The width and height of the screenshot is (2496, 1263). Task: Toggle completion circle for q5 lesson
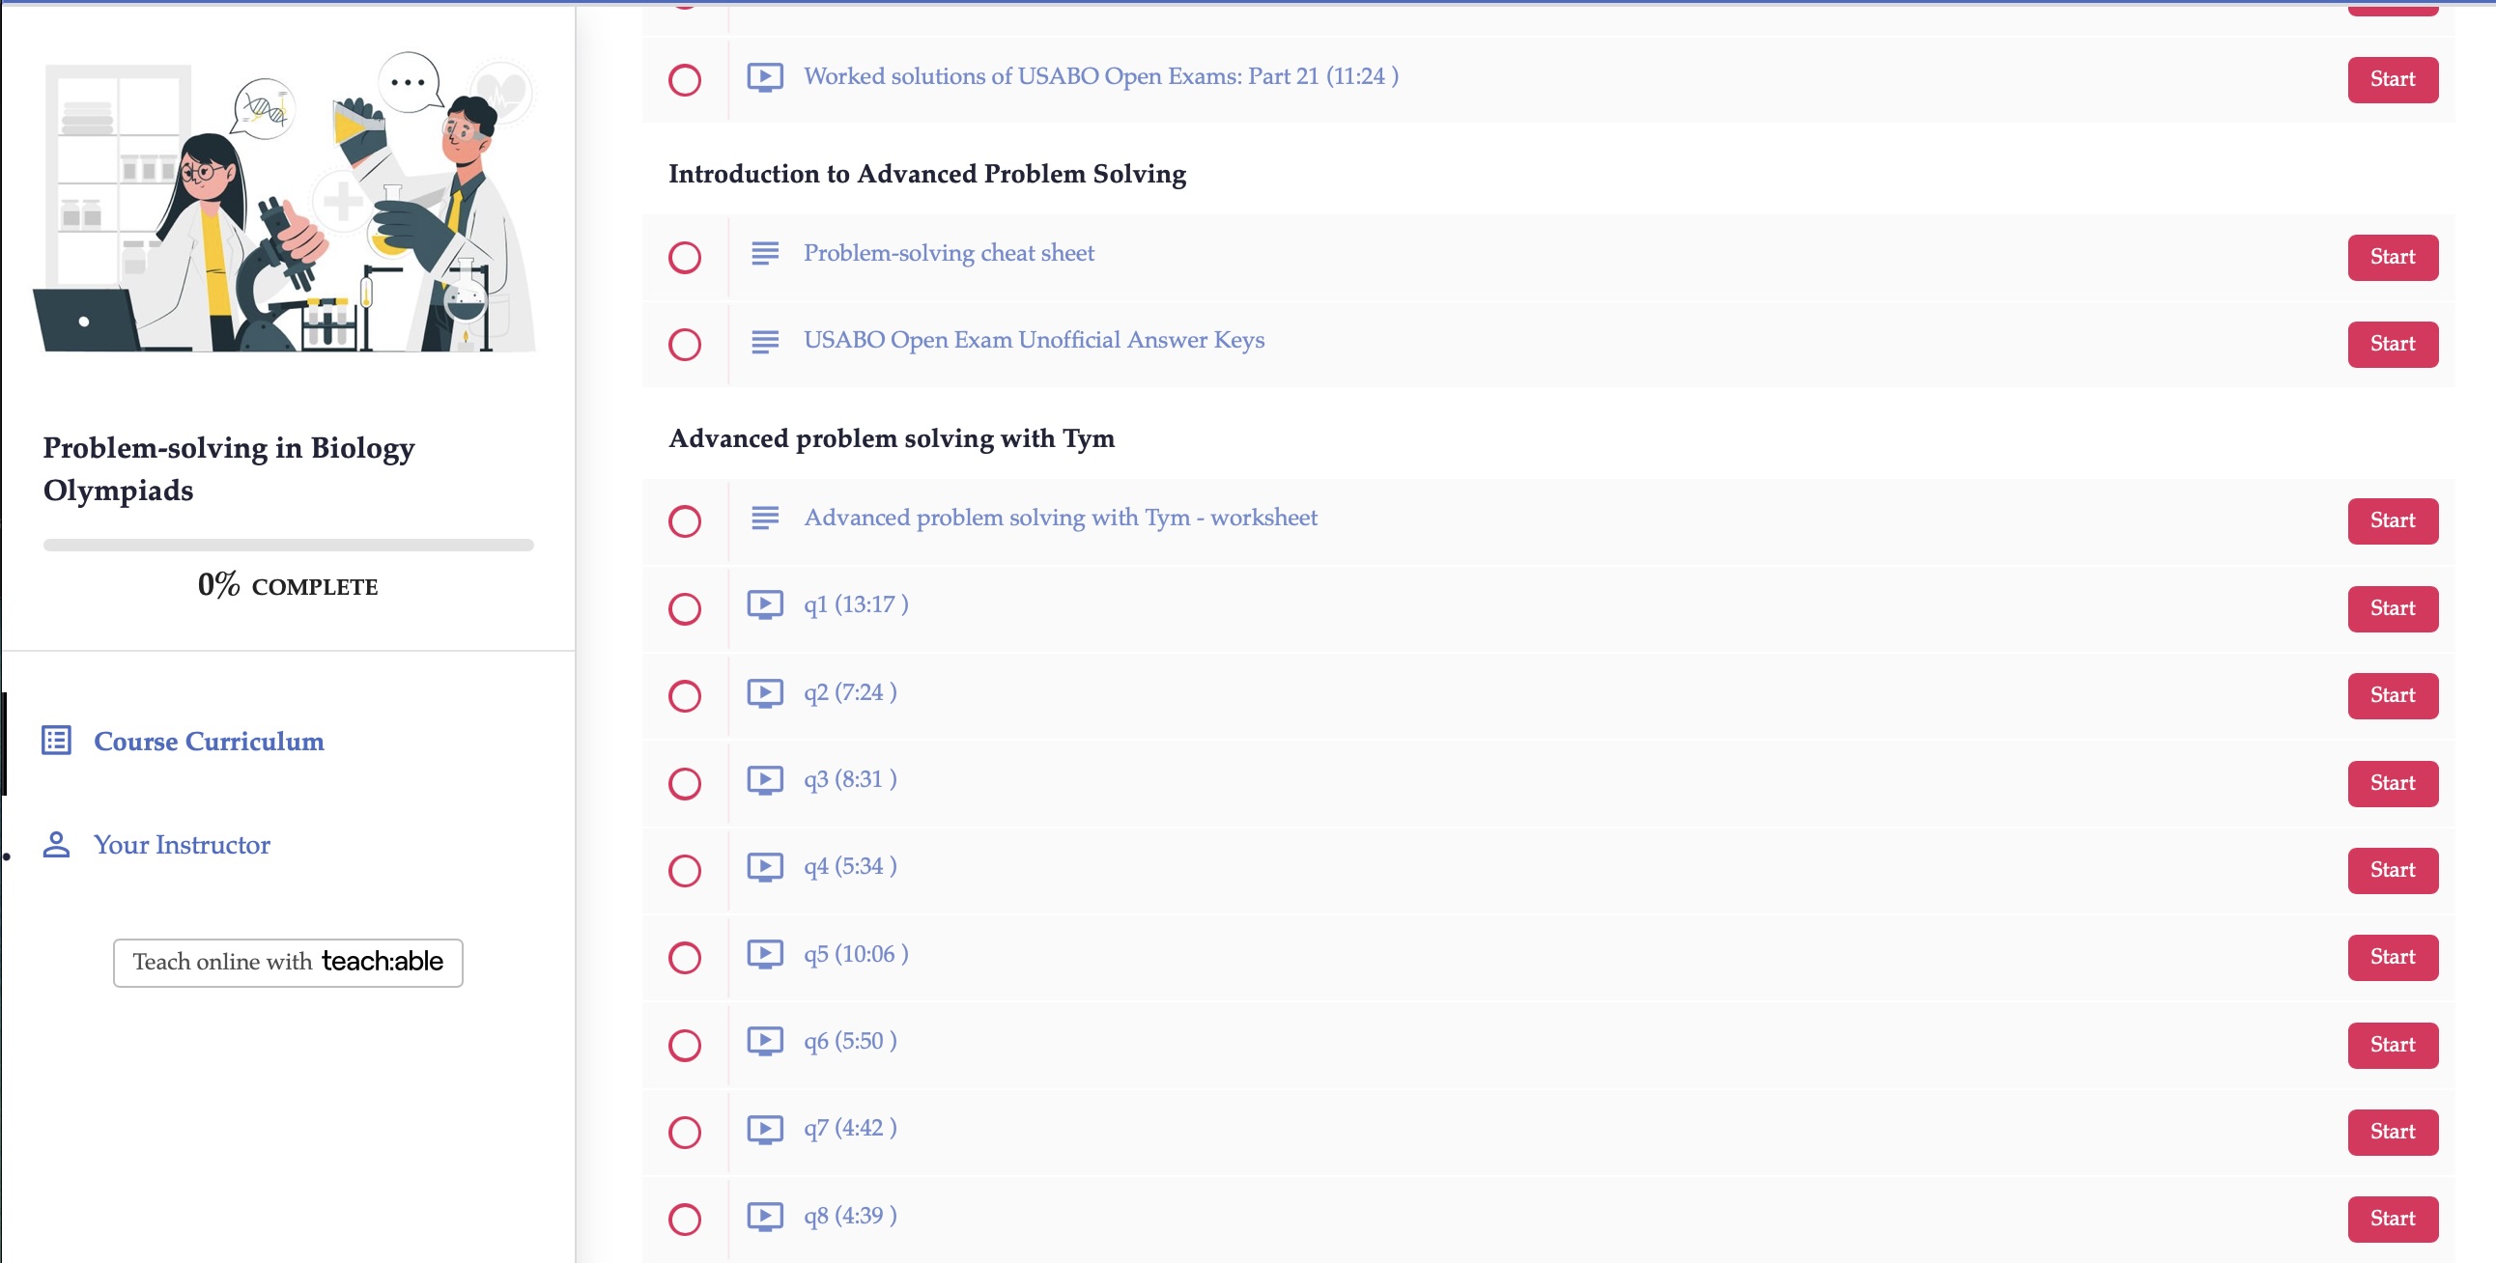coord(685,958)
